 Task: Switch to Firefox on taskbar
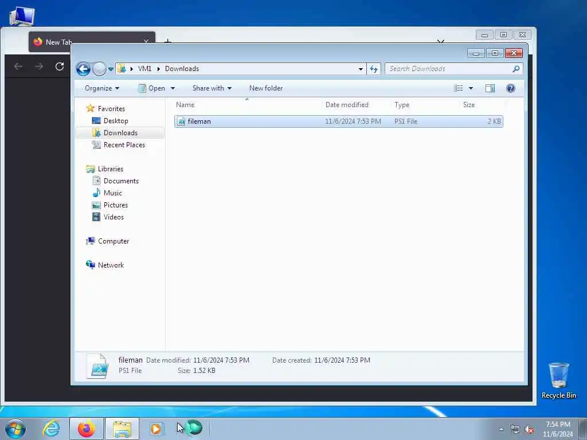tap(86, 429)
